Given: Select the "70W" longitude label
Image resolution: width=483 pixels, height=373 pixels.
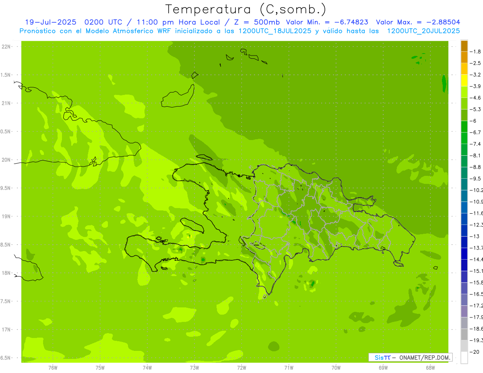Looking at the screenshot, I should point(336,368).
